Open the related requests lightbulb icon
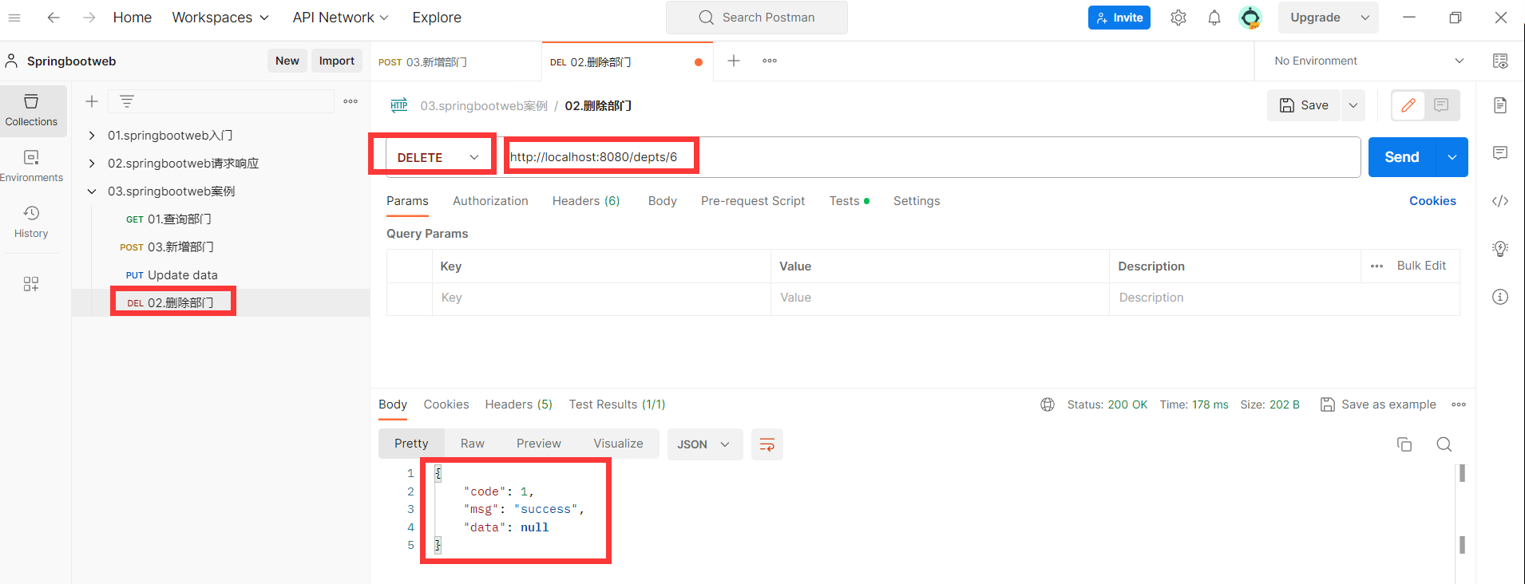Viewport: 1525px width, 584px height. point(1500,249)
